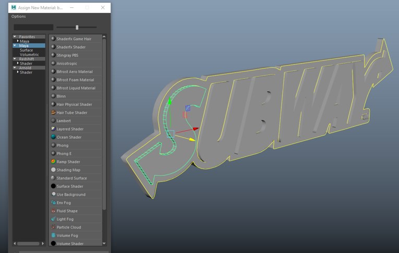Viewport: 399px width, 253px height.
Task: Click the Bifrost Aero Material icon
Action: coord(53,71)
